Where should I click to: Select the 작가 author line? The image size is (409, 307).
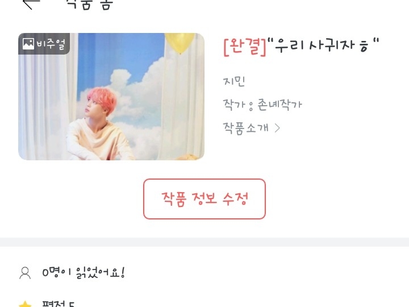click(262, 105)
